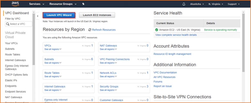Screen dimensions: 251x103
Task: Open the Services menu
Action: 37,4
